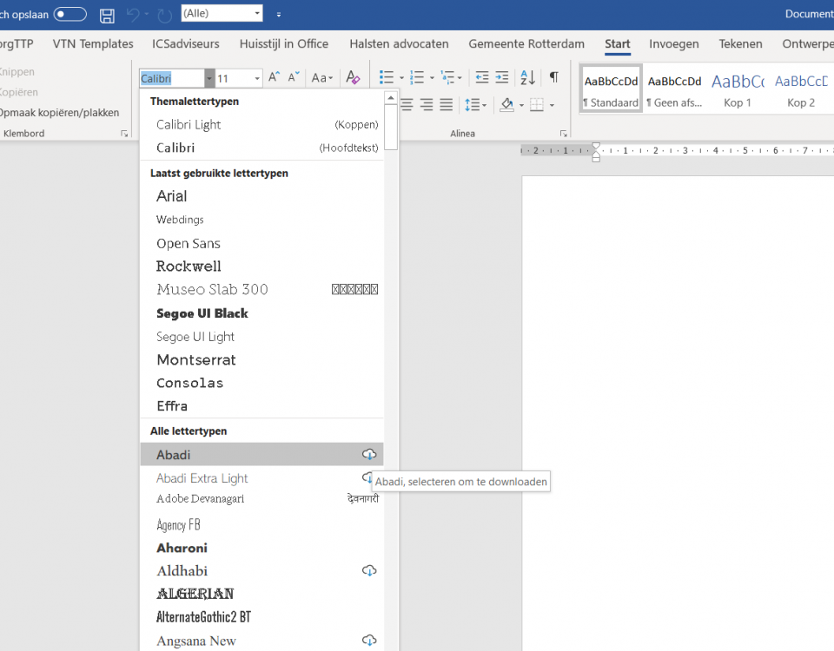Clear all formatting with eraser A icon
Image resolution: width=834 pixels, height=651 pixels.
pos(353,77)
